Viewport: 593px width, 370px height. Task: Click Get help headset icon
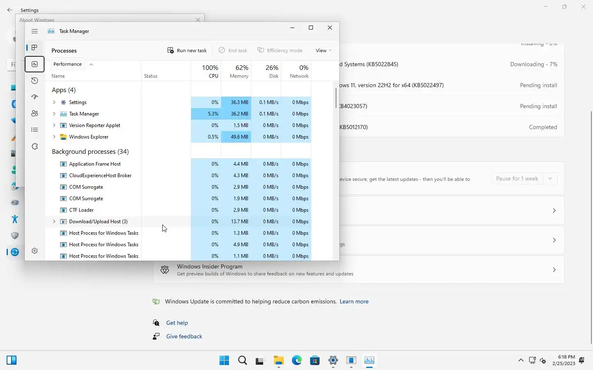tap(156, 323)
